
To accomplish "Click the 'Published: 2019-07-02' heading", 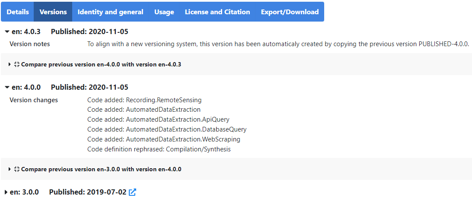I will click(x=88, y=192).
